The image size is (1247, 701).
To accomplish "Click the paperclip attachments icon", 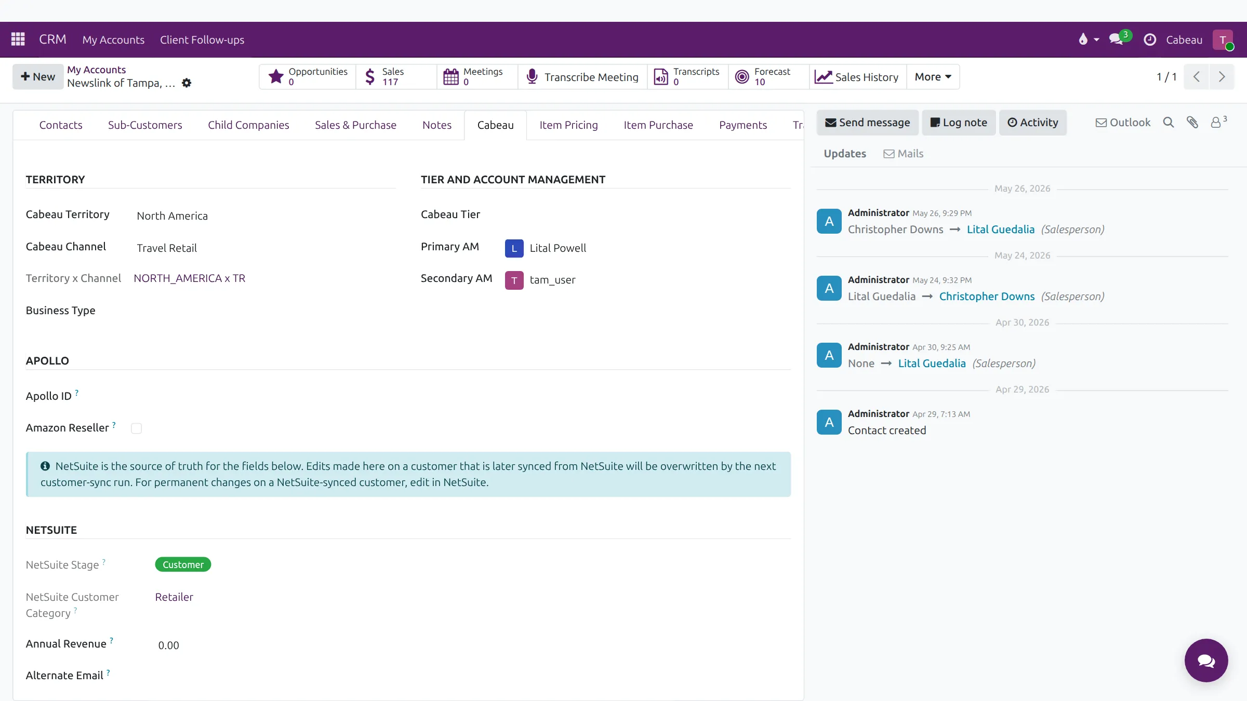I will point(1192,123).
